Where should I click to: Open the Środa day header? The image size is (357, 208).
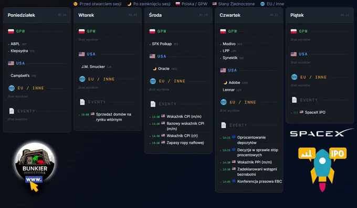(178, 15)
